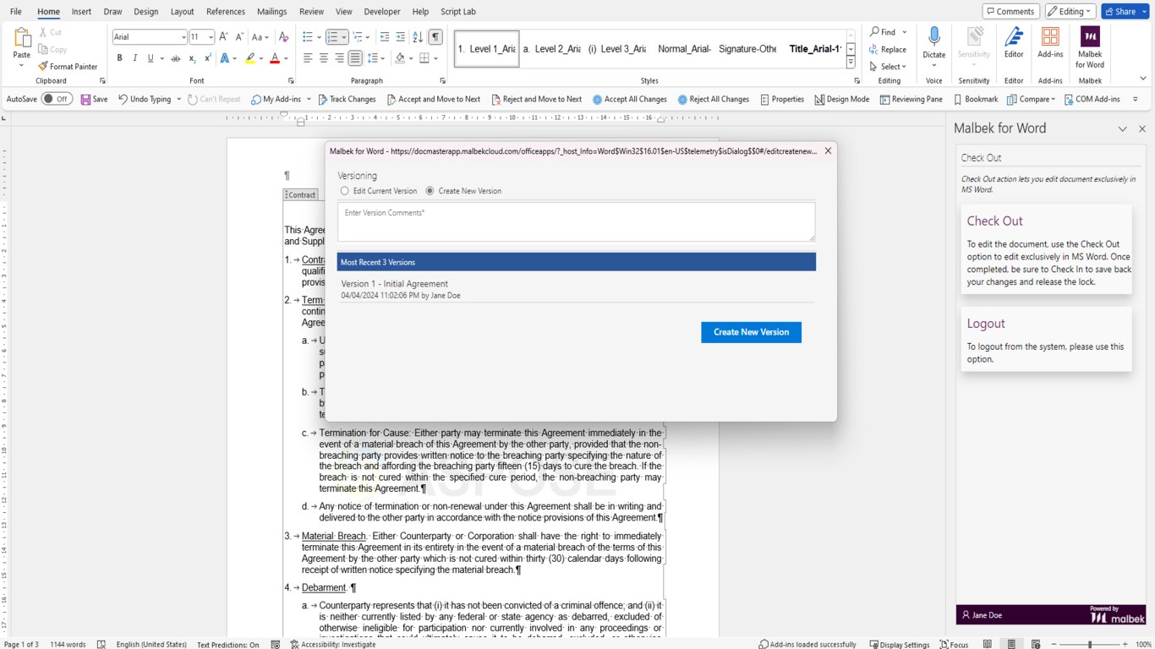Switch to Focus mode in status bar
Screen dimensions: 1155x649
954,645
